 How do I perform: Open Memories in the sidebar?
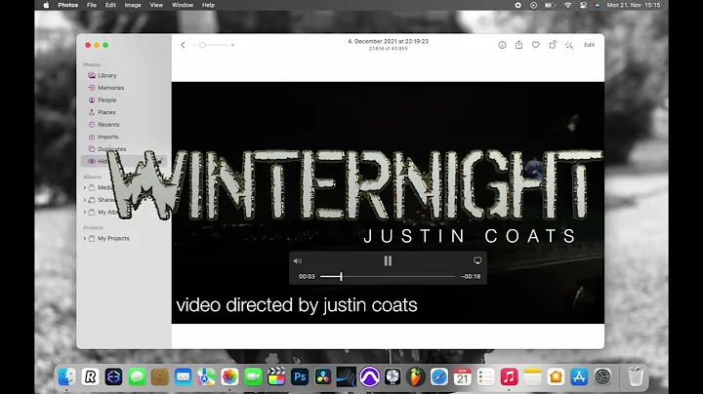point(109,88)
